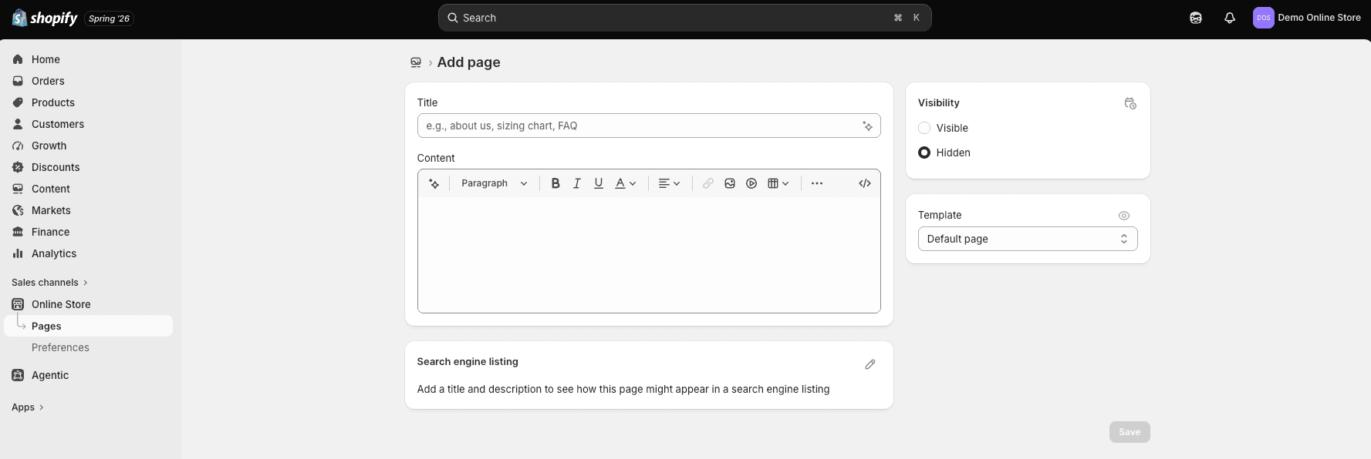Click the AI generate text icon in editor toolbar
The image size is (1371, 459).
coord(434,183)
